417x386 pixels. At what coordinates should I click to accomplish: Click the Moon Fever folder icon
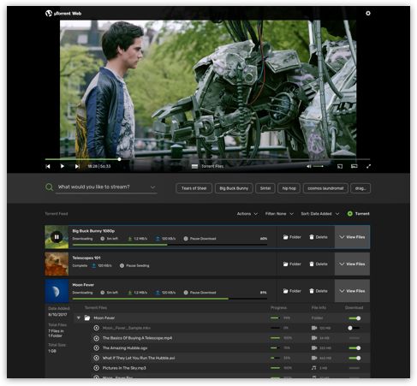click(87, 318)
